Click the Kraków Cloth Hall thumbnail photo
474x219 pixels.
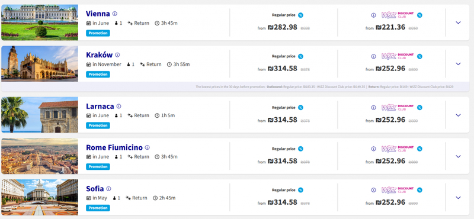click(40, 64)
